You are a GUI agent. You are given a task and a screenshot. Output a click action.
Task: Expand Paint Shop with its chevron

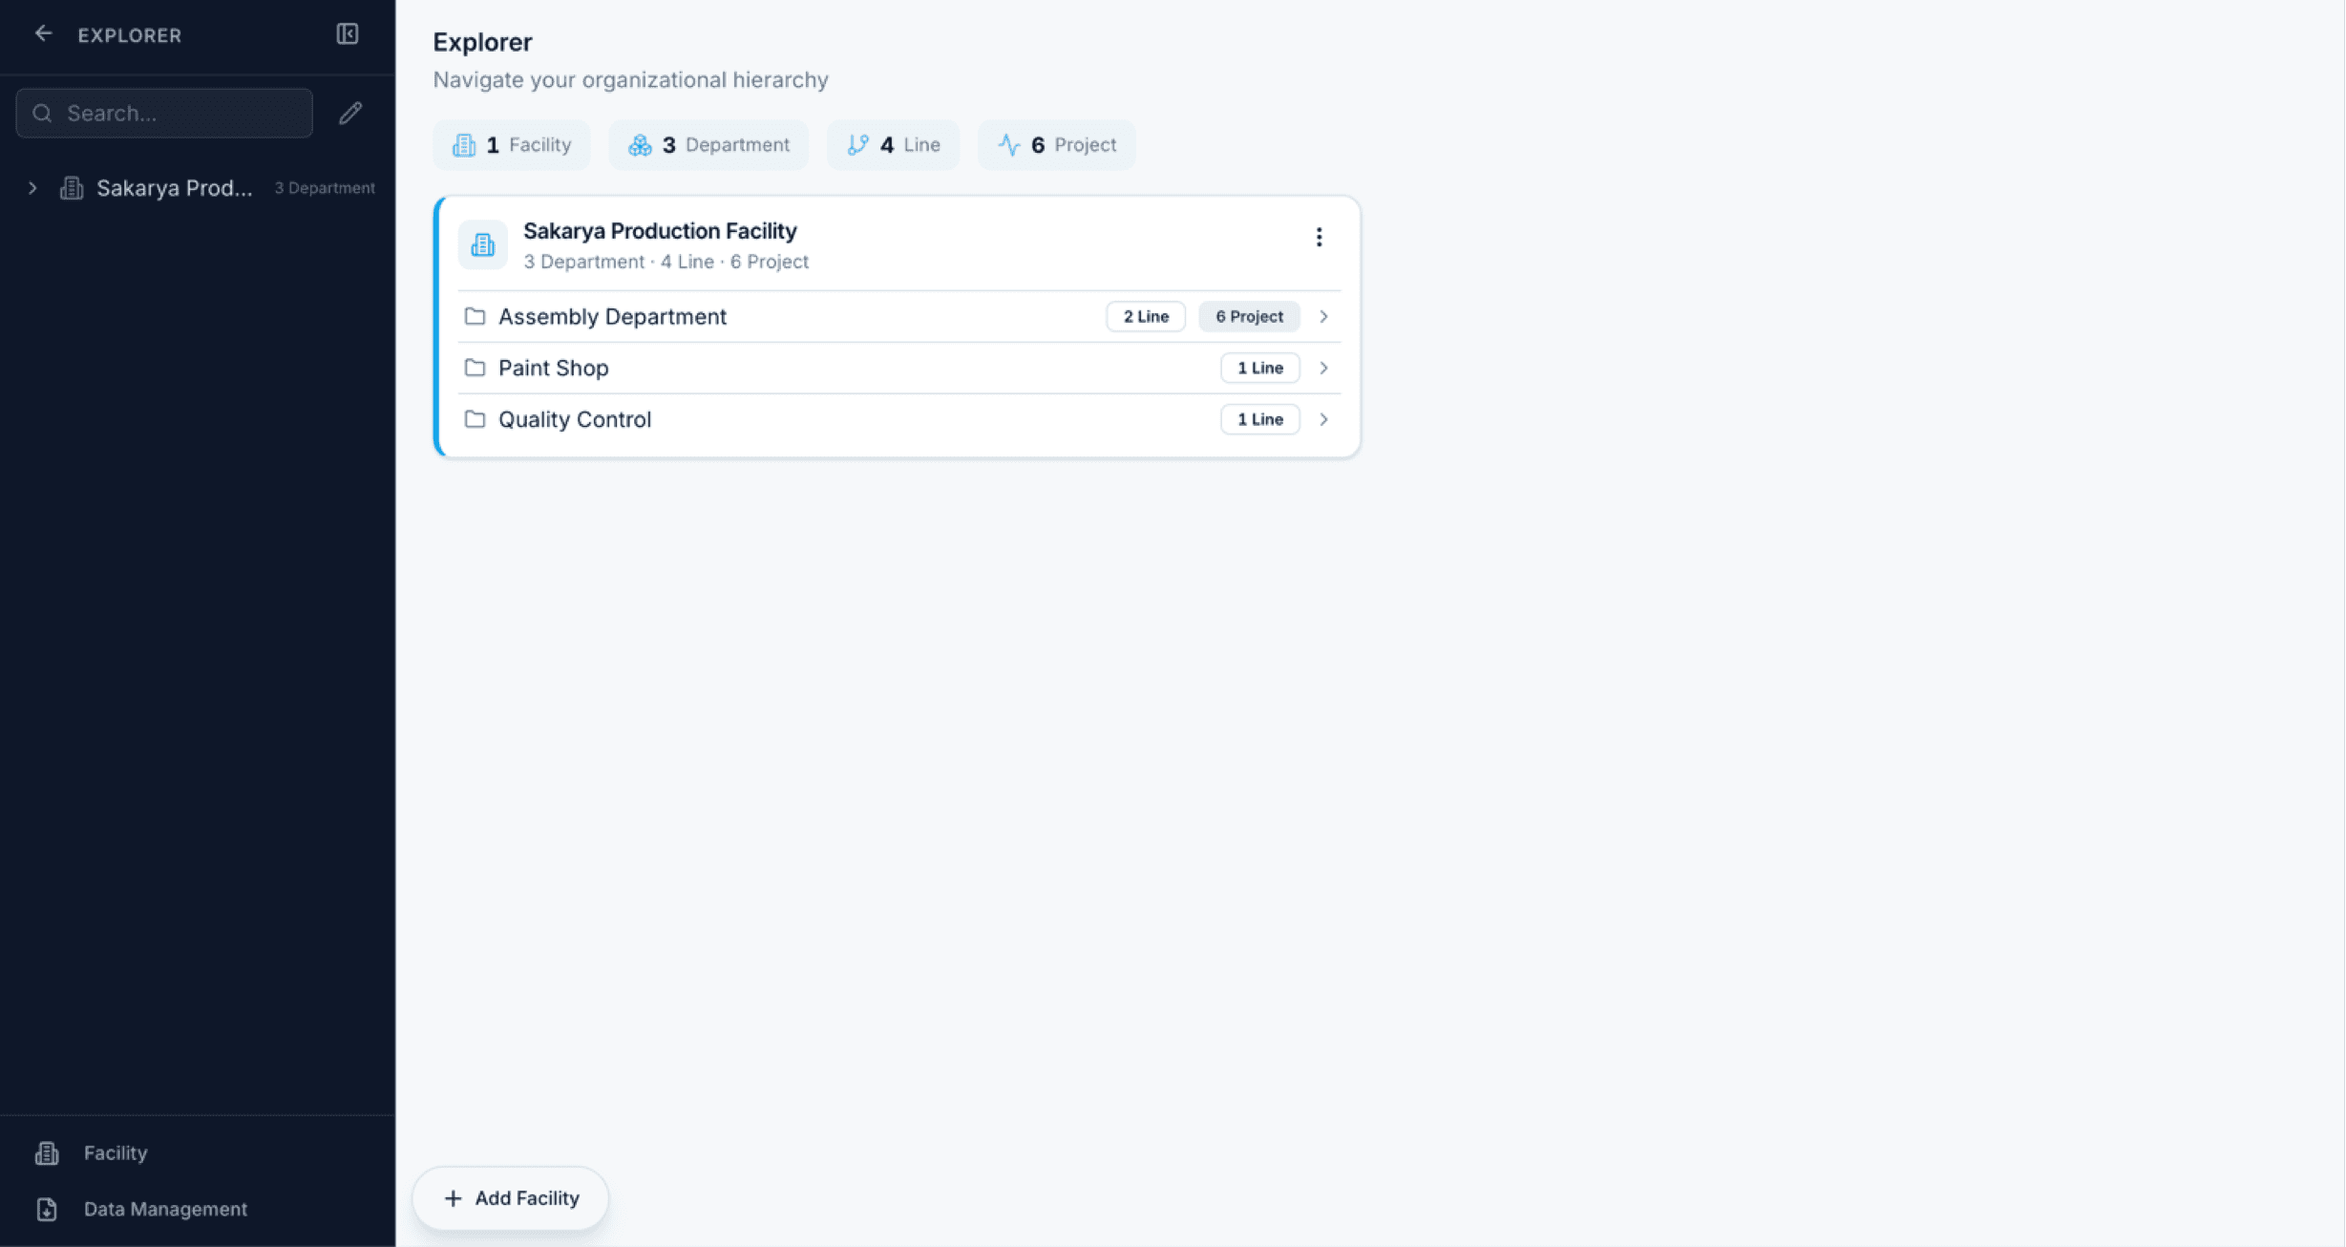tap(1323, 368)
